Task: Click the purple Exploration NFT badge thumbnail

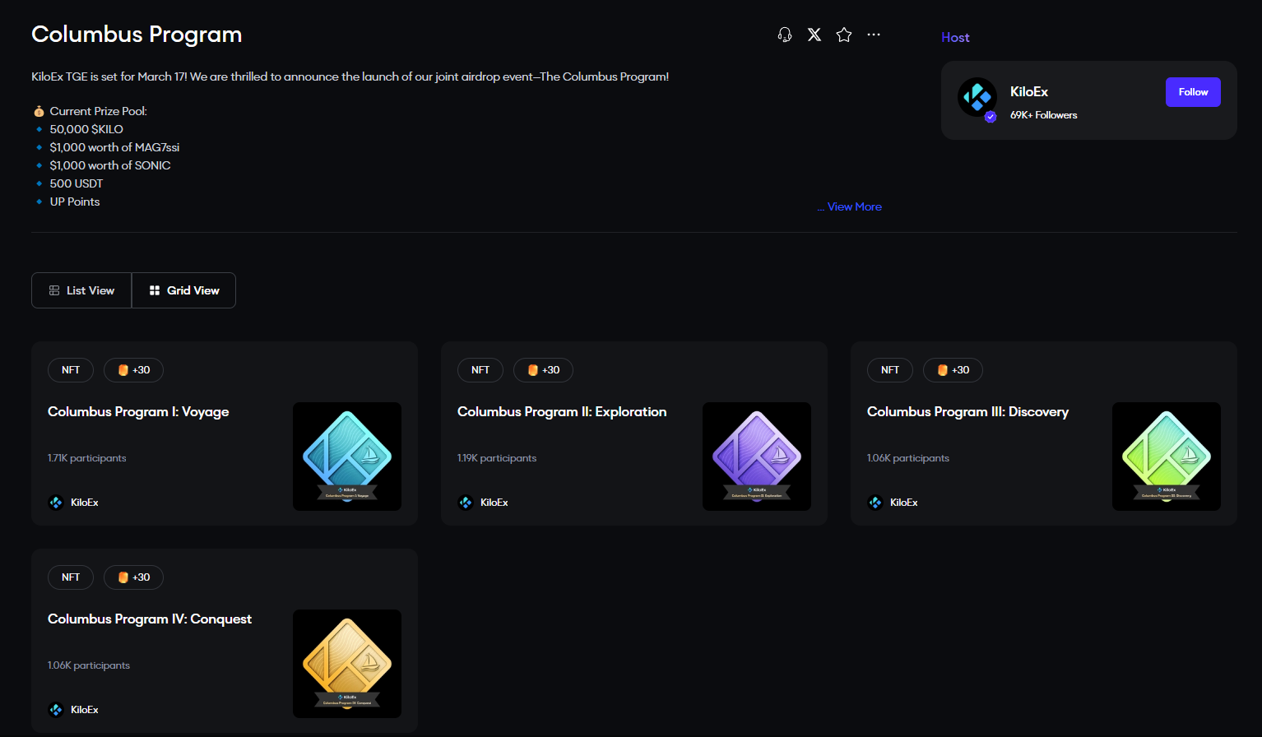Action: [757, 457]
